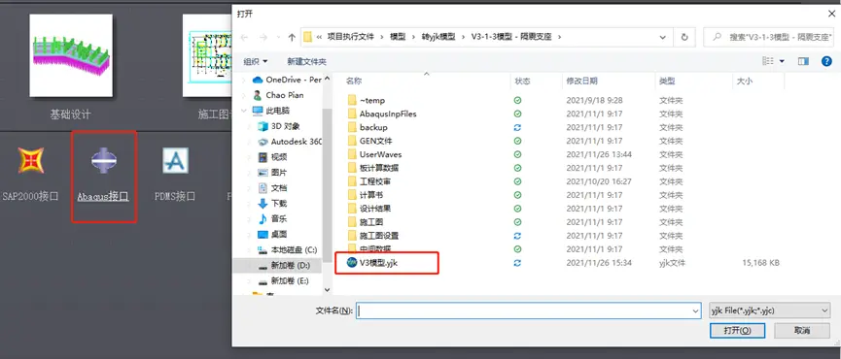
Task: Refresh the folder view
Action: click(x=684, y=37)
